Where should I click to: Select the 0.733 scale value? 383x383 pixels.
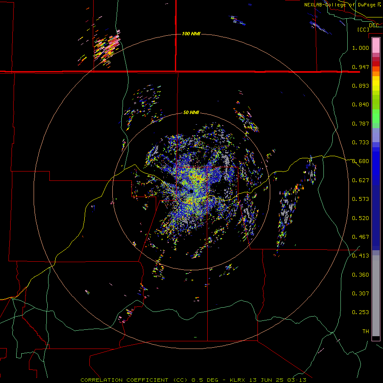point(360,143)
